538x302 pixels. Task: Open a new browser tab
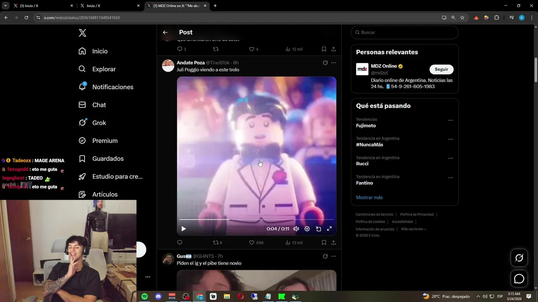[215, 6]
